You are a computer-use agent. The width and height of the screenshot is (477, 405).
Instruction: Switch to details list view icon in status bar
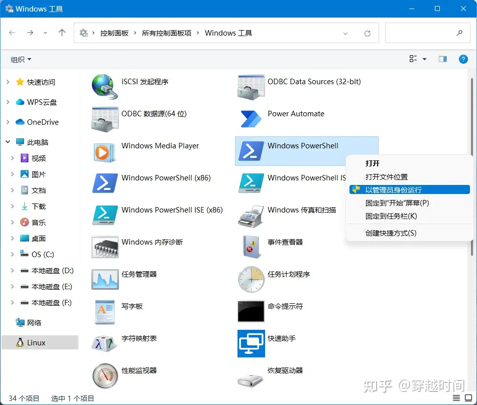(456, 397)
